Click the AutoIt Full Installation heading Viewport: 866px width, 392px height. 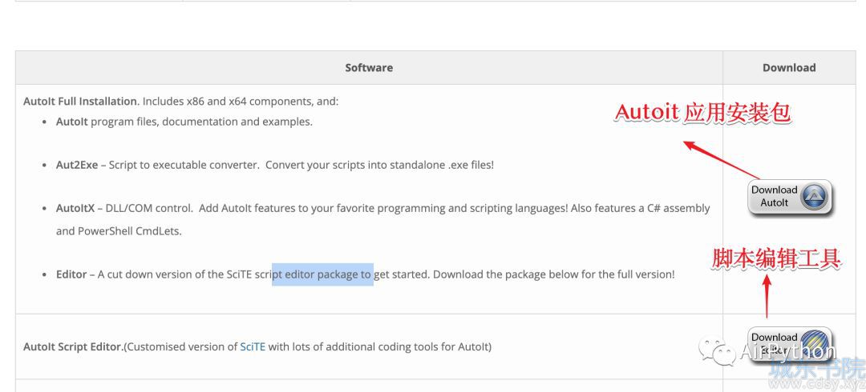(81, 102)
